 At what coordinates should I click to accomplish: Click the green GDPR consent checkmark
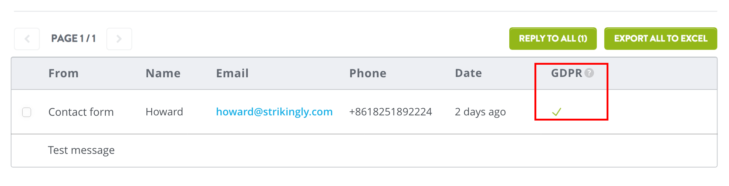click(557, 112)
